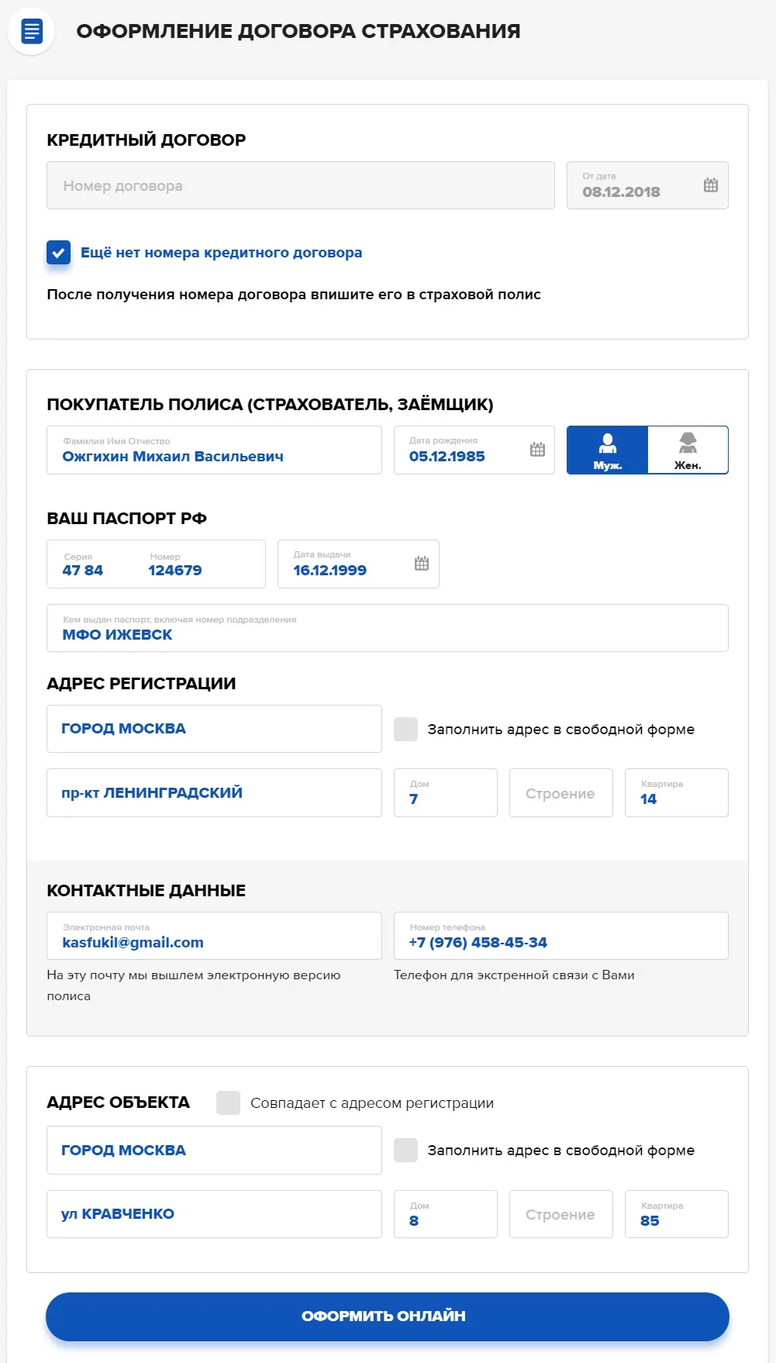
Task: Uncheck 'Ещё нет номера кредитного договора'
Action: coord(59,253)
